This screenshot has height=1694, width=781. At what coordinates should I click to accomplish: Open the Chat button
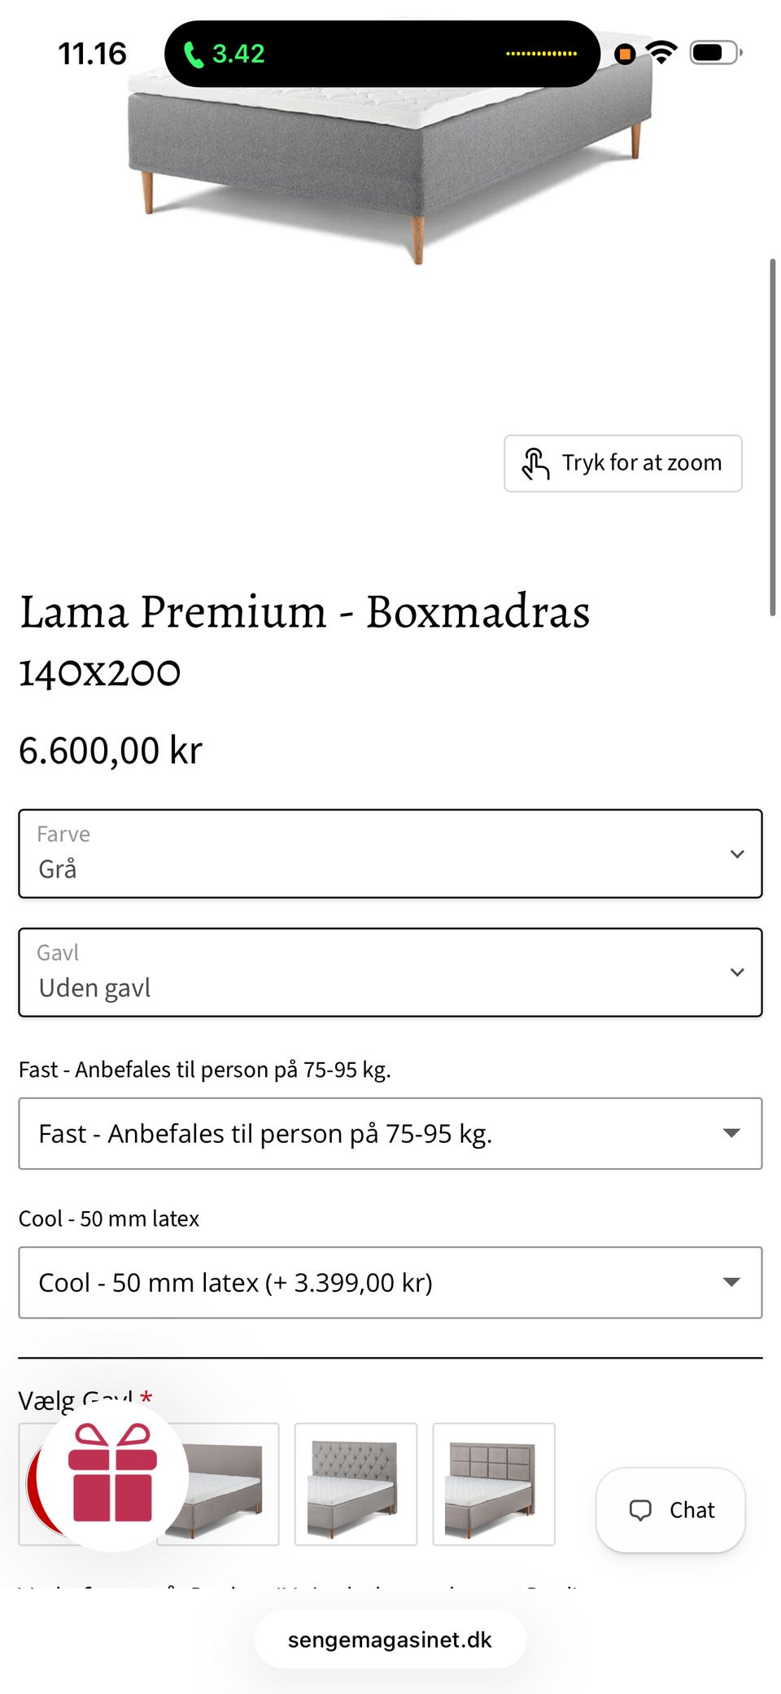670,1510
